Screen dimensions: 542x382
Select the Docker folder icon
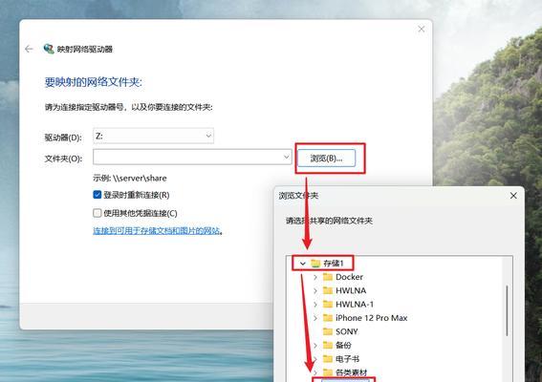point(327,277)
